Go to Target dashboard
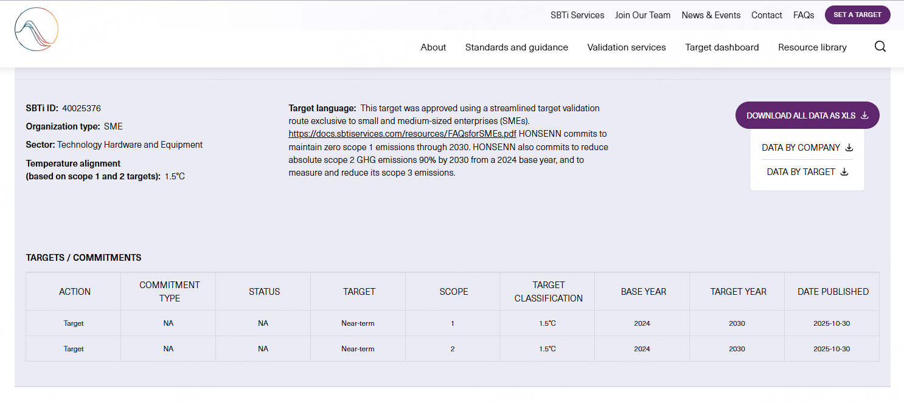904x403 pixels. click(x=721, y=47)
